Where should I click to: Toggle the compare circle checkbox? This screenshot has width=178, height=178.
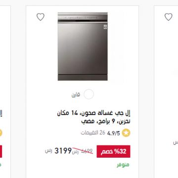coord(89,94)
